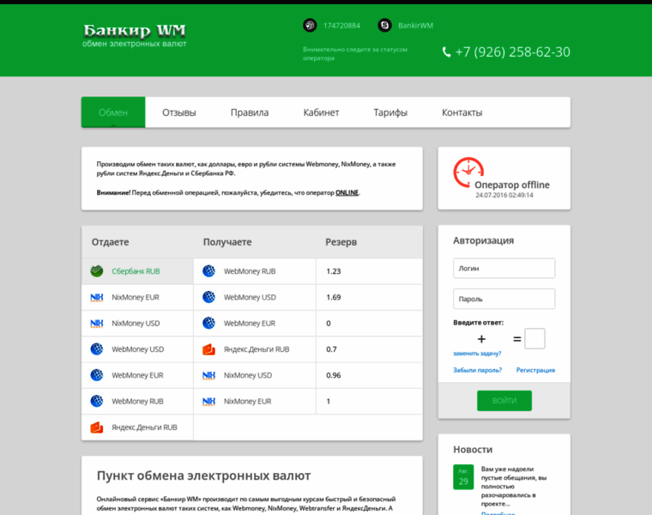Image resolution: width=652 pixels, height=515 pixels.
Task: Go to the Кабинет tab
Action: pos(321,112)
